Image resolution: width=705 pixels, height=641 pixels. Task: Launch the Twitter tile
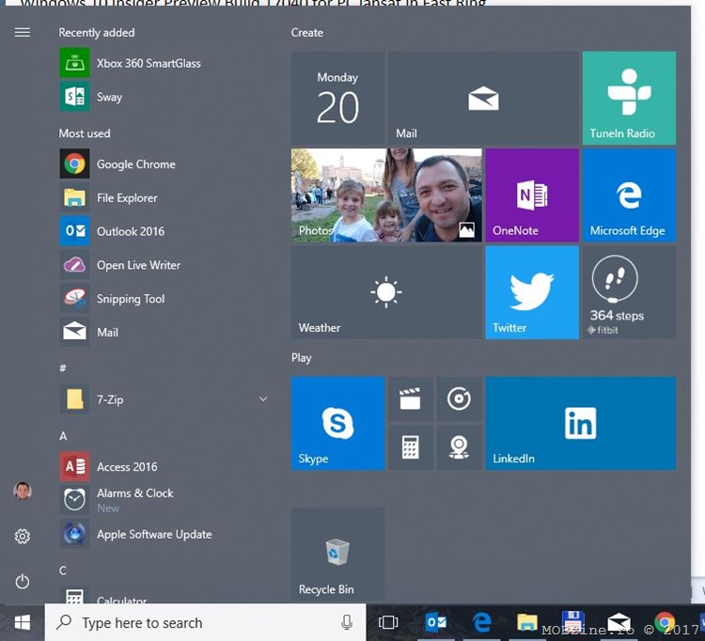click(532, 292)
